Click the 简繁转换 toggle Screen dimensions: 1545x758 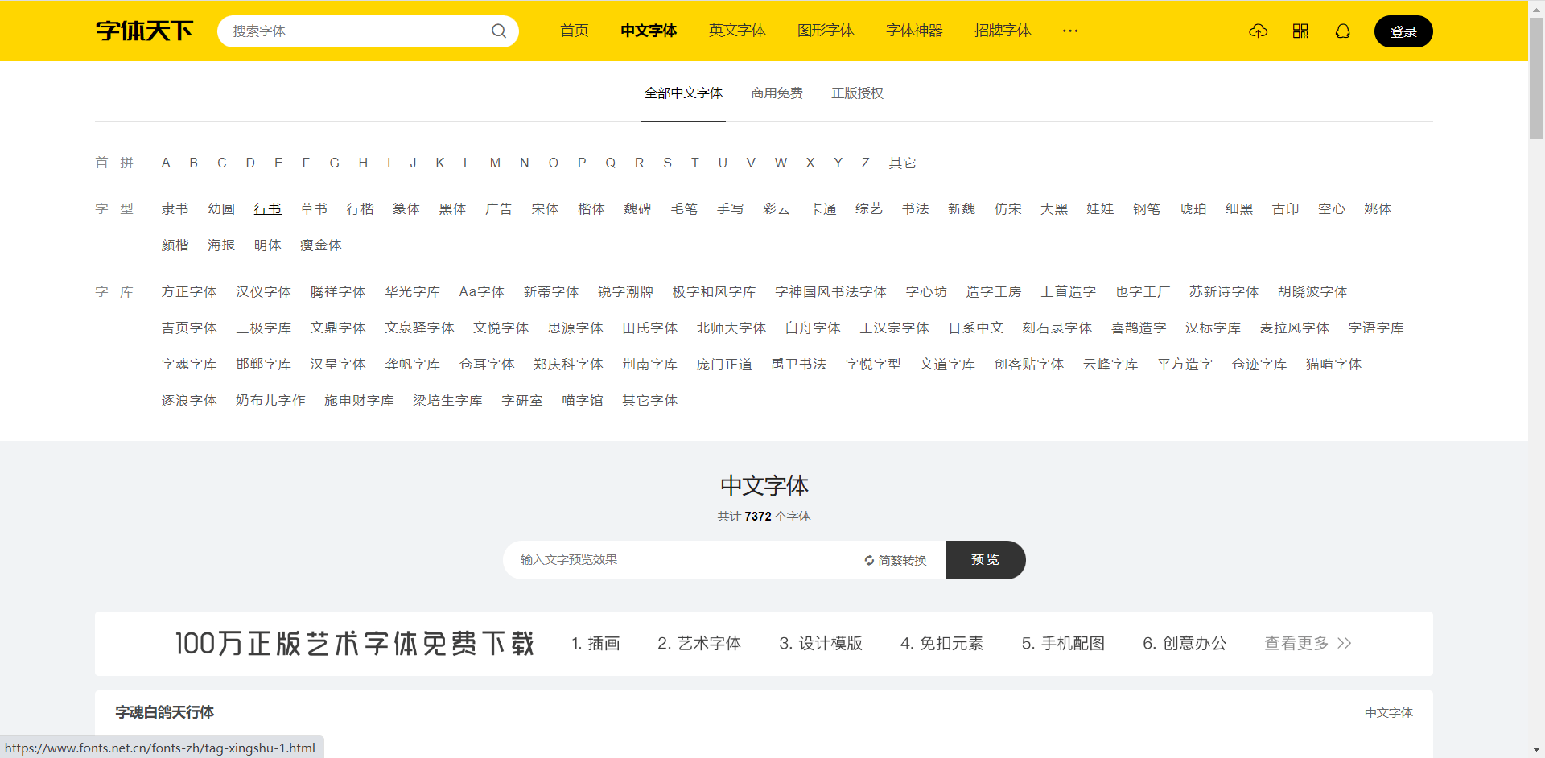point(896,560)
